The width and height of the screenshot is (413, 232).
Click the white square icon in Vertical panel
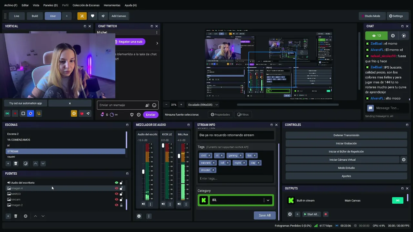[23, 113]
